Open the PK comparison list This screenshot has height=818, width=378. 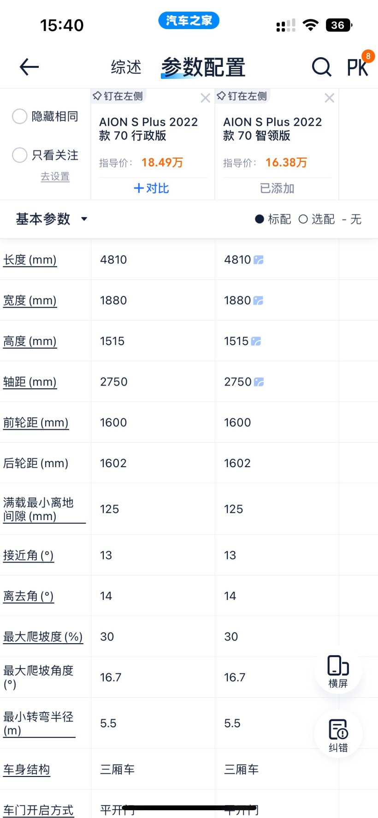click(x=358, y=67)
